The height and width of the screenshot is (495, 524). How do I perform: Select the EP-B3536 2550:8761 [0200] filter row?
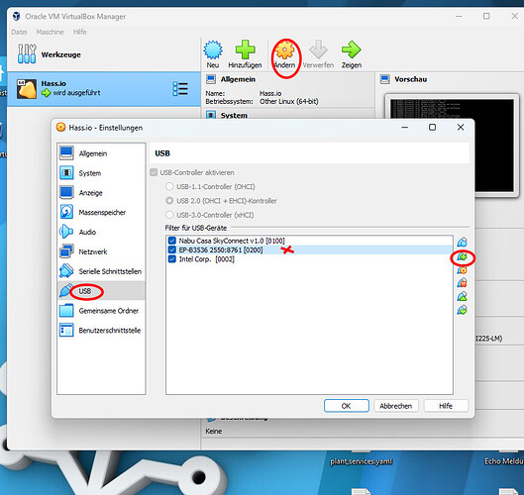point(309,249)
